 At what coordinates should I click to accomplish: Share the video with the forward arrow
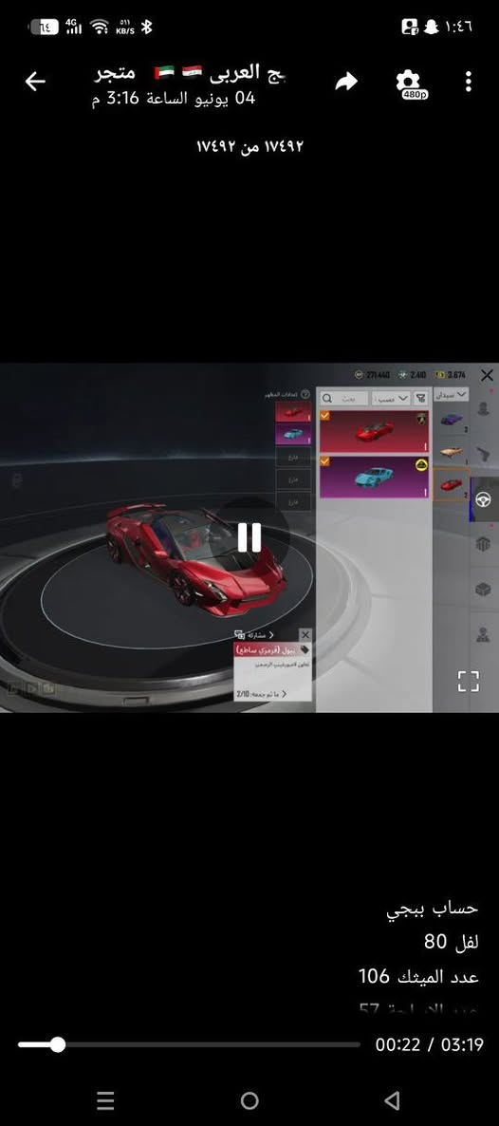point(346,82)
